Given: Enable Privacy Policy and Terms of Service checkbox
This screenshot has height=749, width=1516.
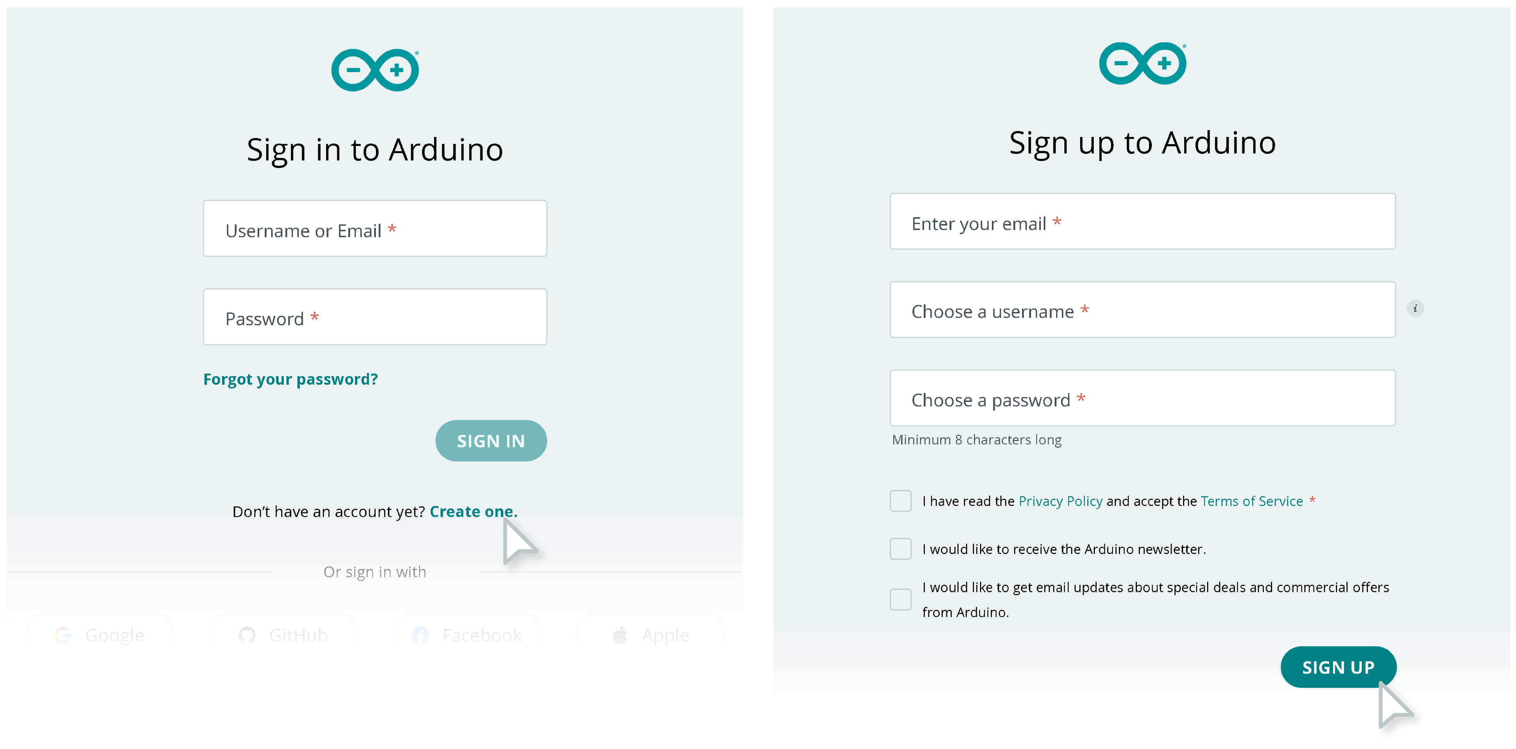Looking at the screenshot, I should coord(899,501).
